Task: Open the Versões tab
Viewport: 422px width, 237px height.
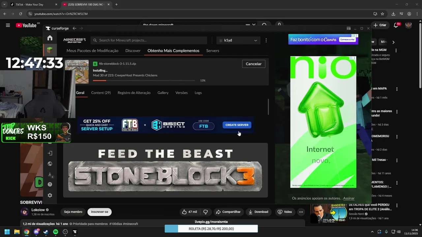Action: (181, 93)
